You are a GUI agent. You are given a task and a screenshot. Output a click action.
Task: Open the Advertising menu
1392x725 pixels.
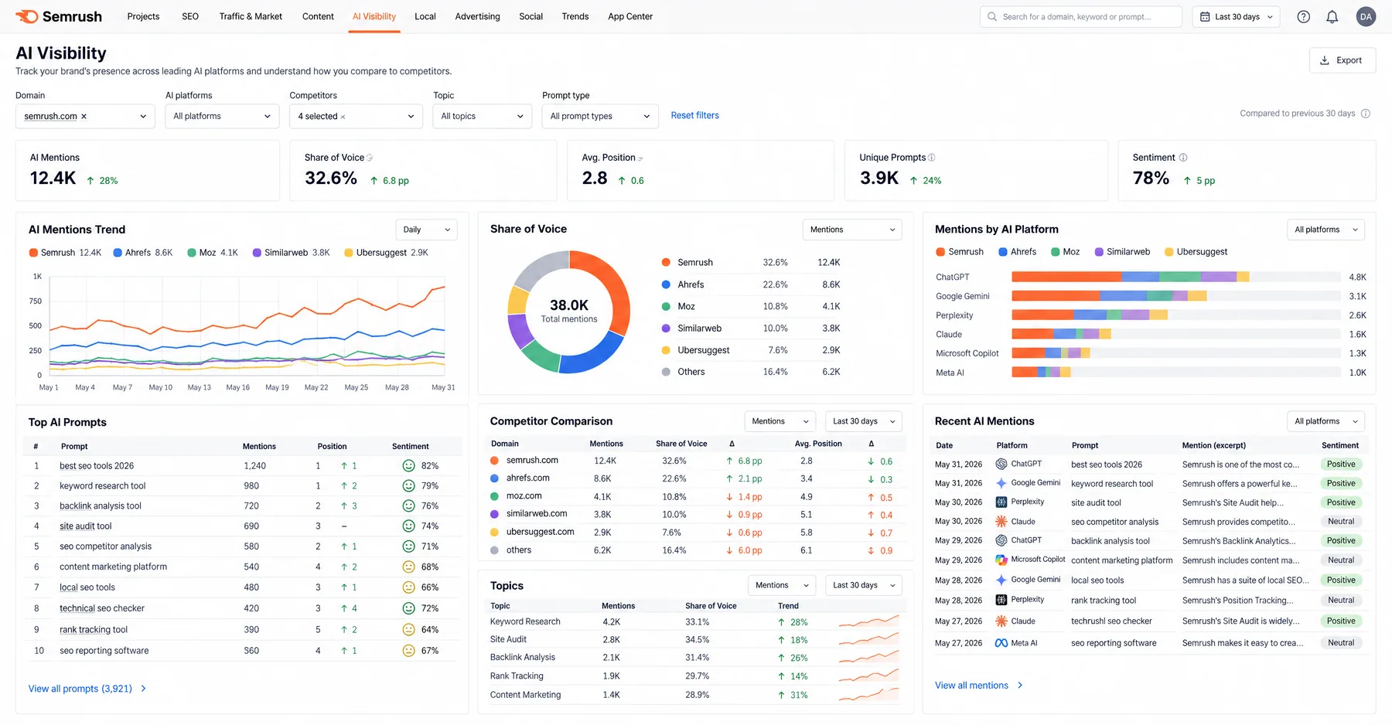coord(477,16)
